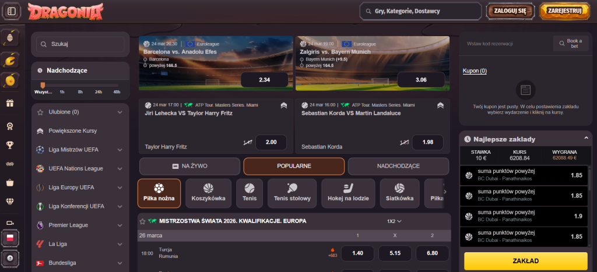The image size is (597, 272).
Task: Open the Kupon (0) tab
Action: (475, 70)
